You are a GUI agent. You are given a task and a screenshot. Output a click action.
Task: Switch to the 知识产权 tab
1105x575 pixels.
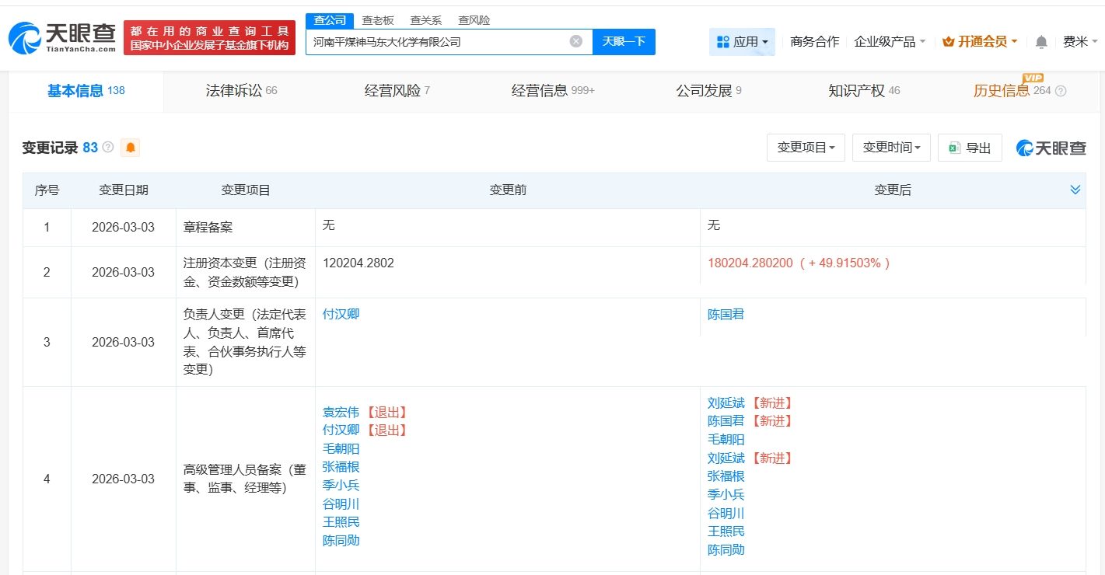tap(864, 91)
